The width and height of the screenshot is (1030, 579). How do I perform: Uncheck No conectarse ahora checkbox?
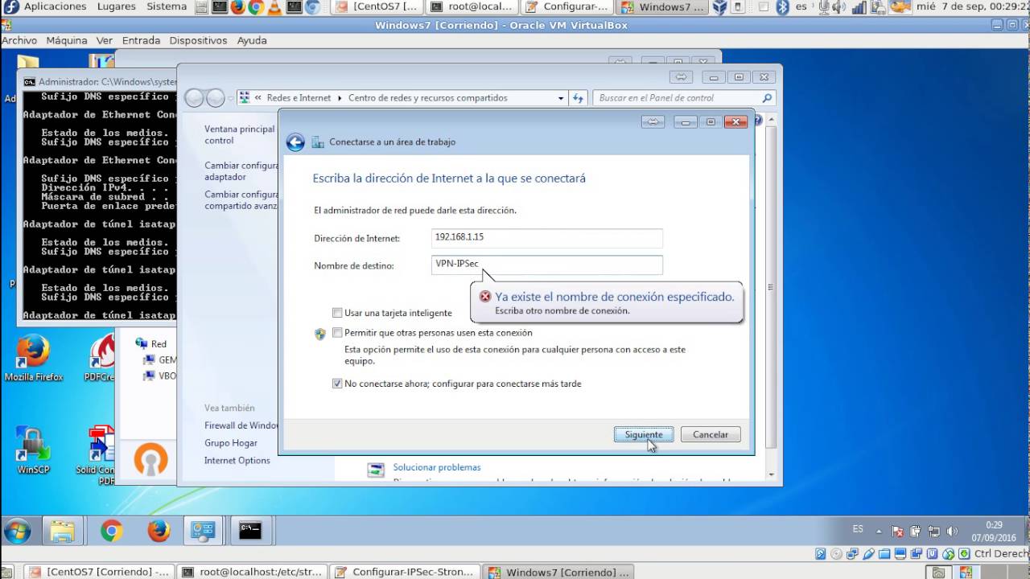pos(337,384)
